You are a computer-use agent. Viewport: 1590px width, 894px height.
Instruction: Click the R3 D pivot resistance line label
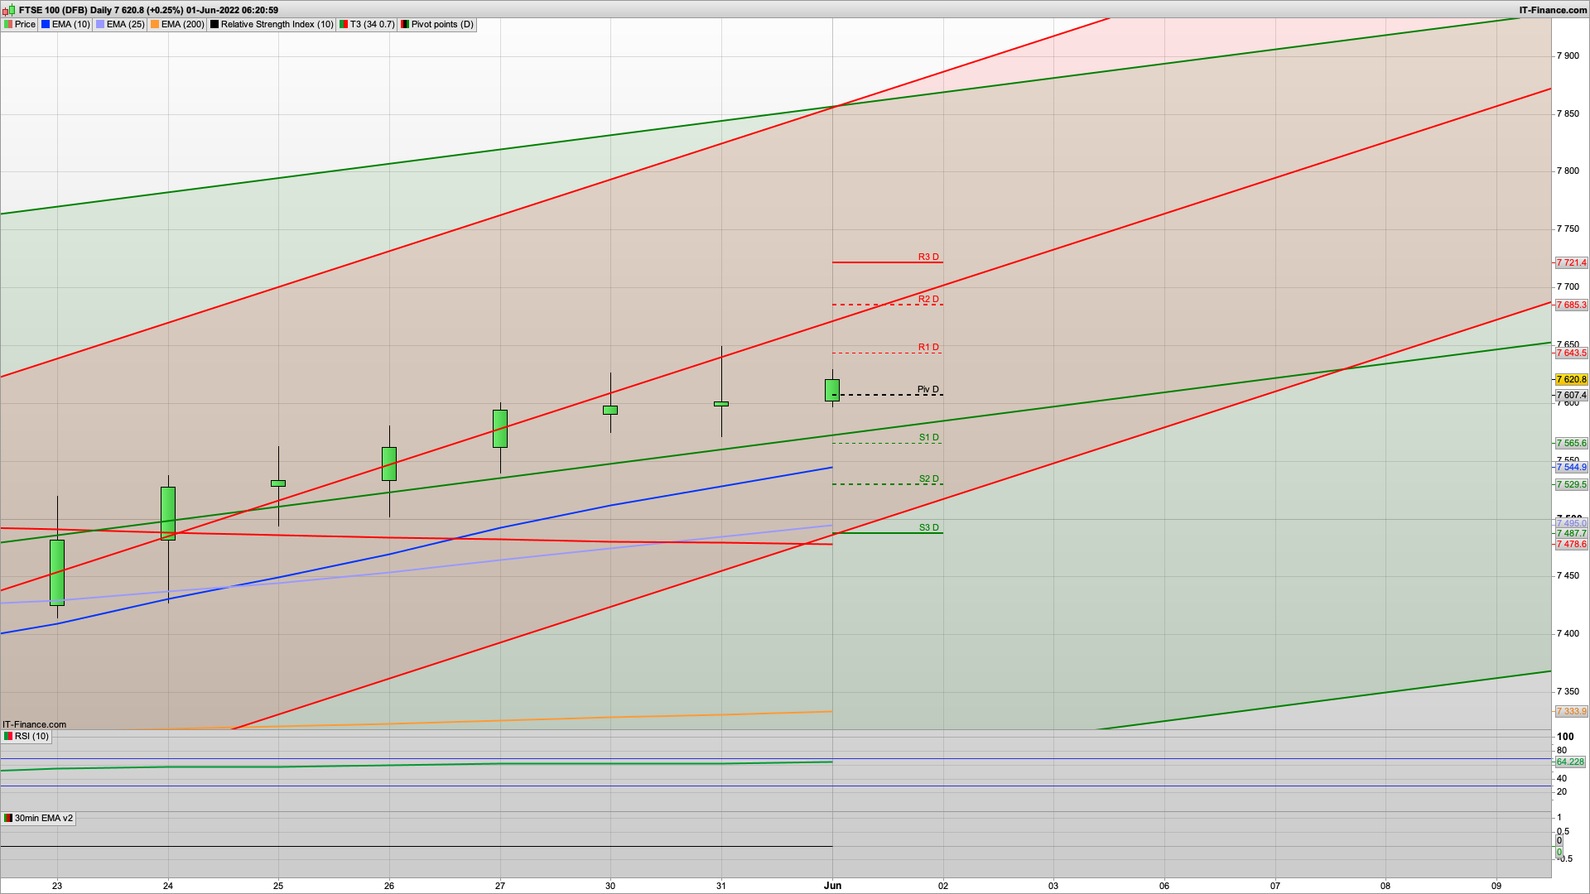coord(928,257)
